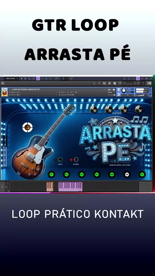155x276 pixels.
Task: Go to previous preset in host bar
Action: (21, 79)
